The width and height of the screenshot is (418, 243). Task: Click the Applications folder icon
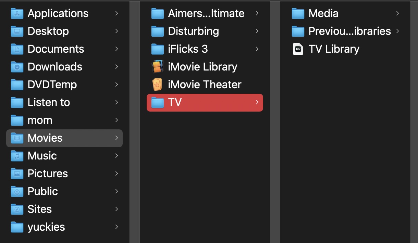click(17, 13)
